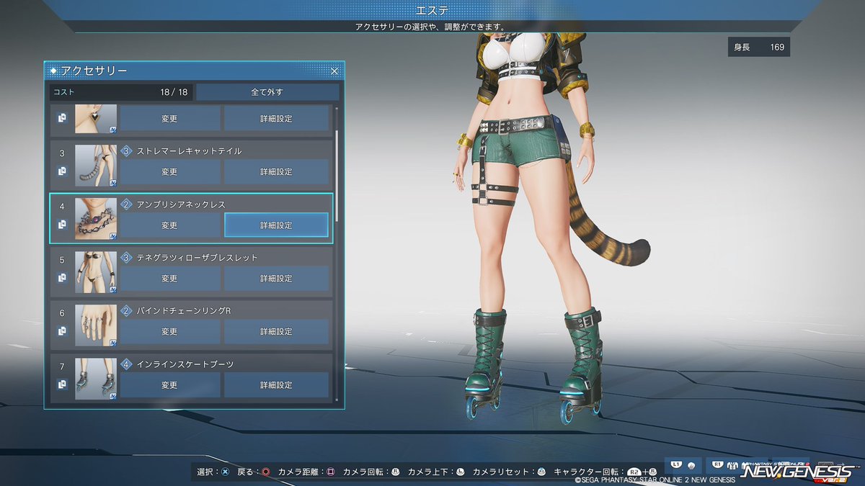Click copy icon on slot 6 row
The image size is (865, 486).
(x=62, y=331)
